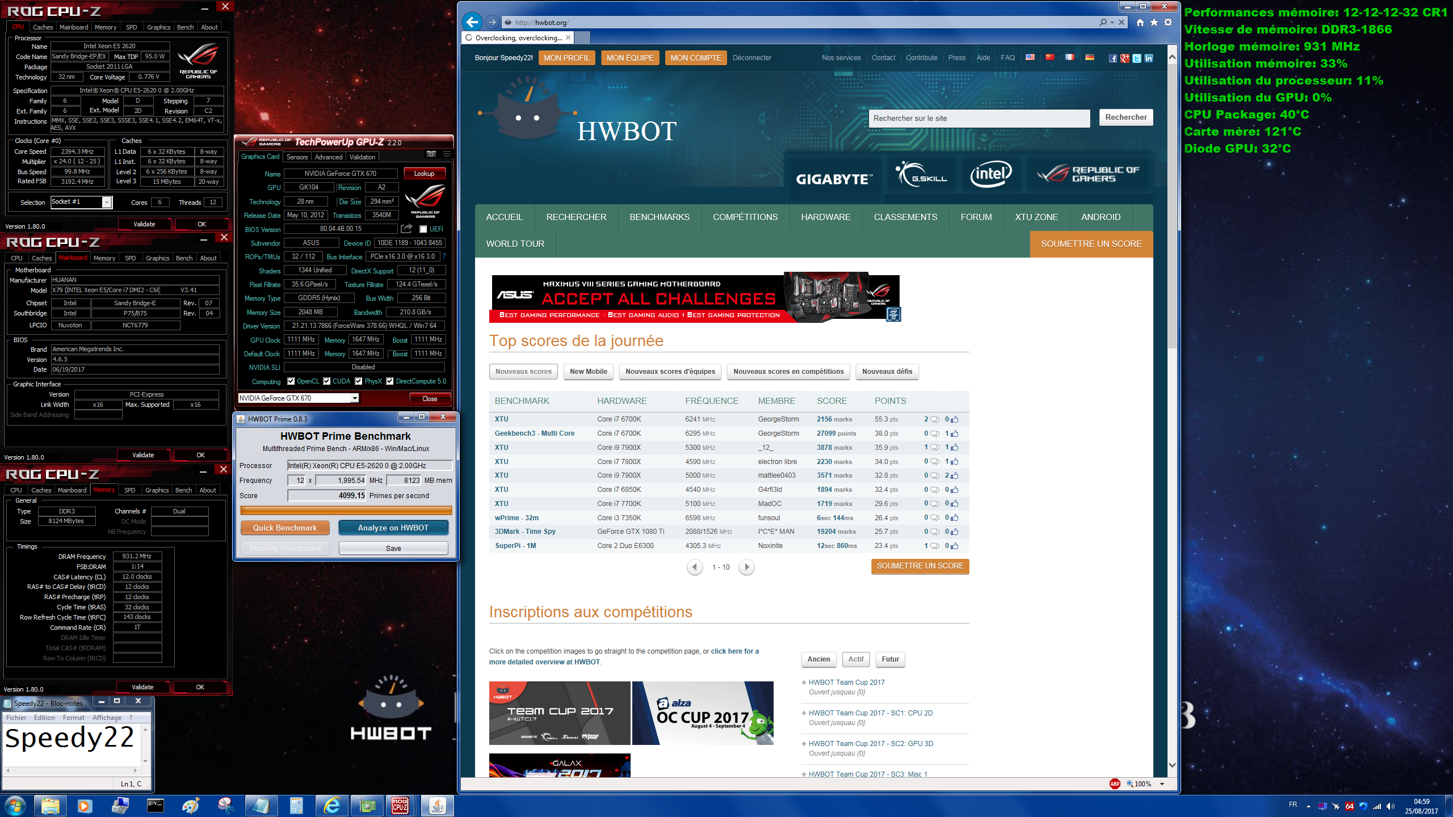Click the HWBOT Prime progress bar
Screen dimensions: 1453x817
coord(346,510)
